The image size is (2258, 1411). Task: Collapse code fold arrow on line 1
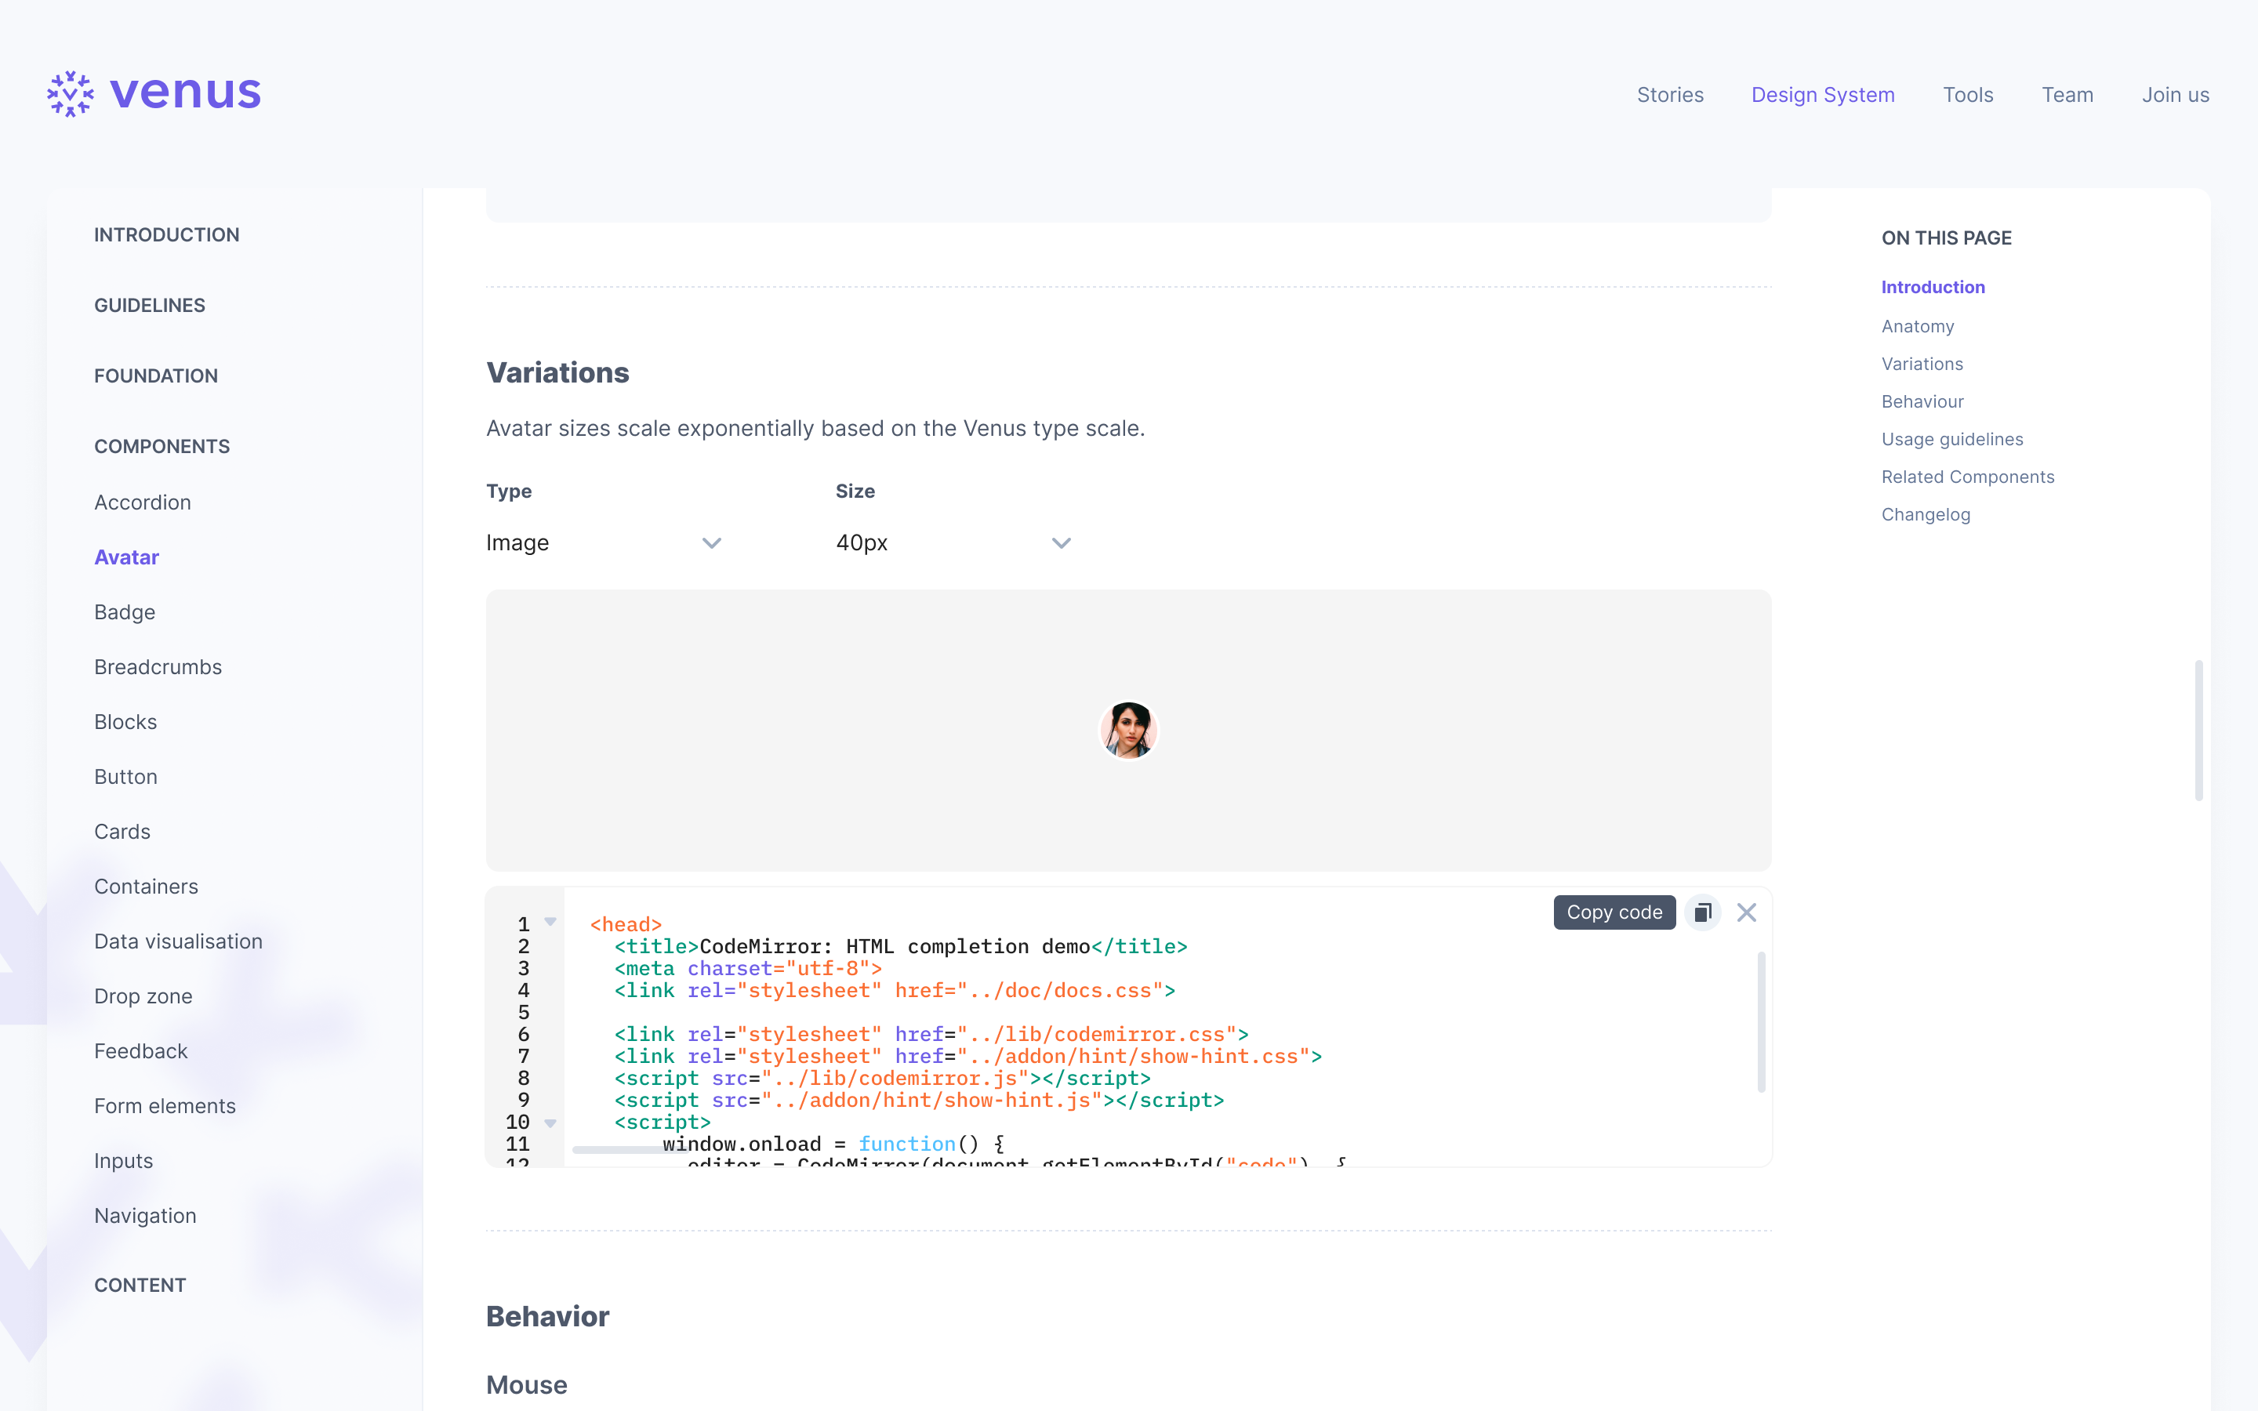[550, 922]
